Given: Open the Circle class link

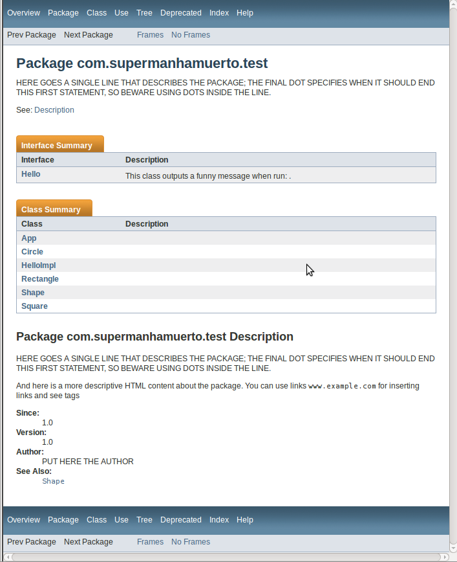Looking at the screenshot, I should point(32,252).
